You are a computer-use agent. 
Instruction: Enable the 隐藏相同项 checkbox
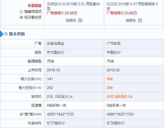[21, 12]
